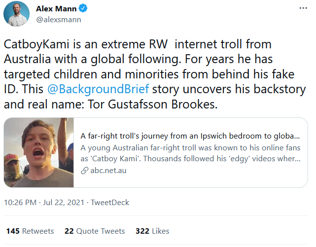Open the Alex Mann display name
Image resolution: width=316 pixels, height=247 pixels.
[x=57, y=9]
